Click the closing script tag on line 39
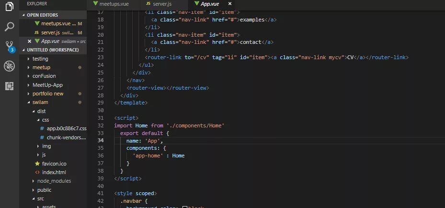 tap(128, 178)
